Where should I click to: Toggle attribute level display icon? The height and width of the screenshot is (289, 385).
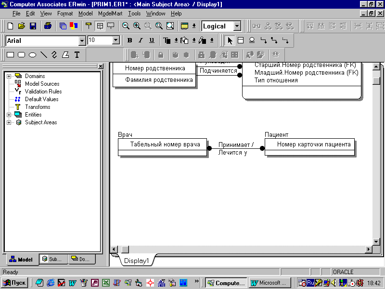tap(100, 26)
